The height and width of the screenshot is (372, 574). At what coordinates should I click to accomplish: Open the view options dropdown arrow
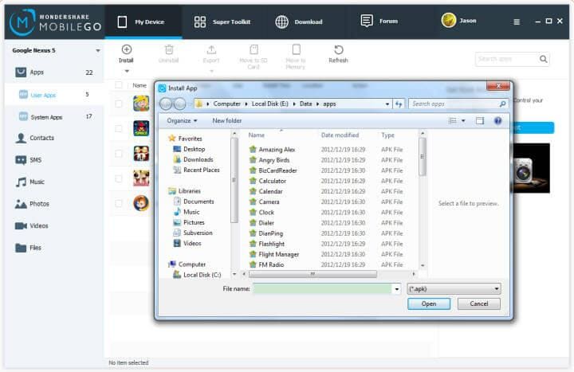[463, 121]
